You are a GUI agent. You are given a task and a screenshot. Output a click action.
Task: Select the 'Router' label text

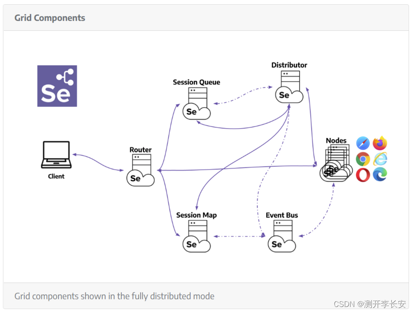(x=141, y=150)
